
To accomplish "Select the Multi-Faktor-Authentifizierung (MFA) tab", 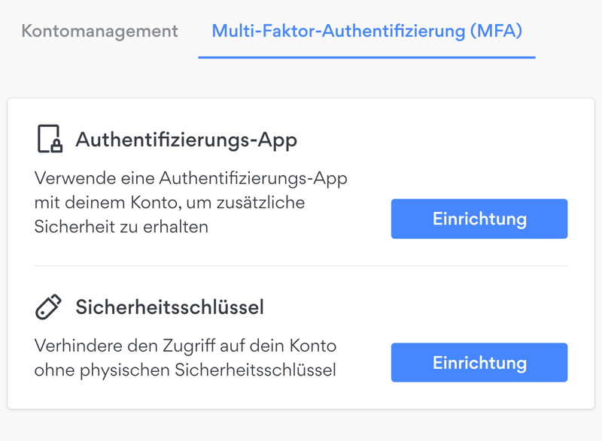I will tap(366, 31).
